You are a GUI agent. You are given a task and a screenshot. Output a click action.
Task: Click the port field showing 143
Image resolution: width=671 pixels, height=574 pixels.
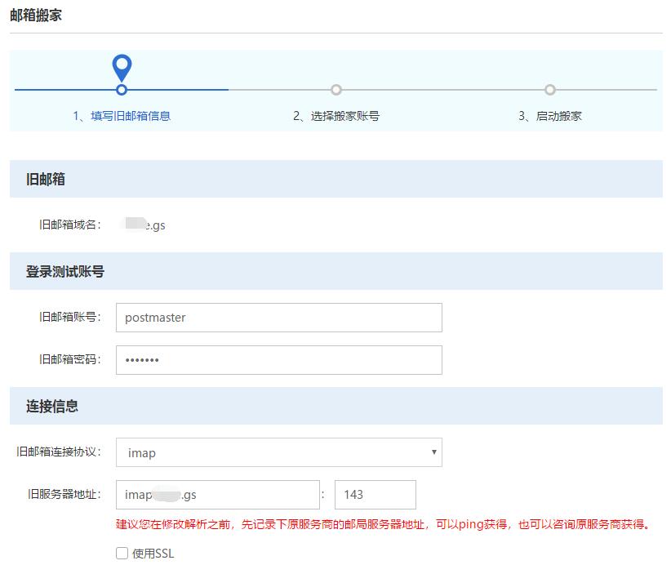[375, 495]
